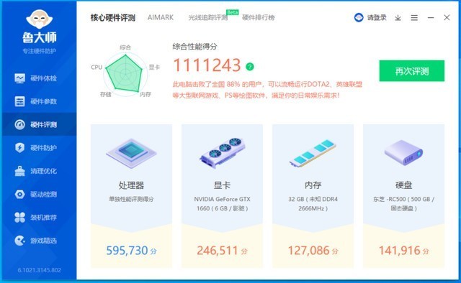Image resolution: width=461 pixels, height=283 pixels.
Task: Open 驱动检测 in the sidebar
Action: point(39,194)
